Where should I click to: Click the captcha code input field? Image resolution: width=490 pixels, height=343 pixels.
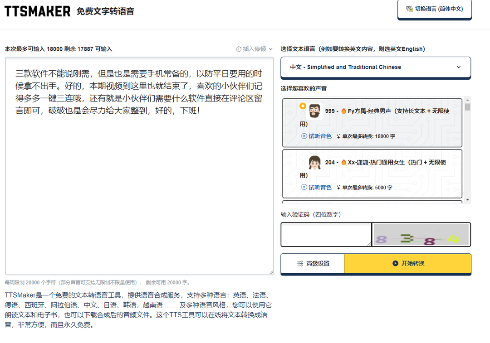(326, 235)
